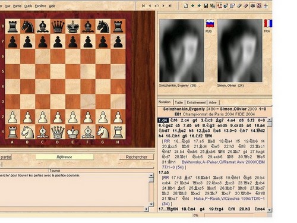Image resolution: width=297 pixels, height=223 pixels.
Task: Save the game with floppy disk icon
Action: pos(206,6)
